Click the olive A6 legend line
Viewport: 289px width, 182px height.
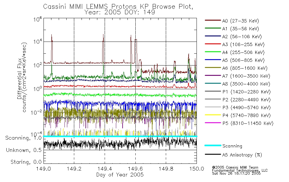click(213, 68)
